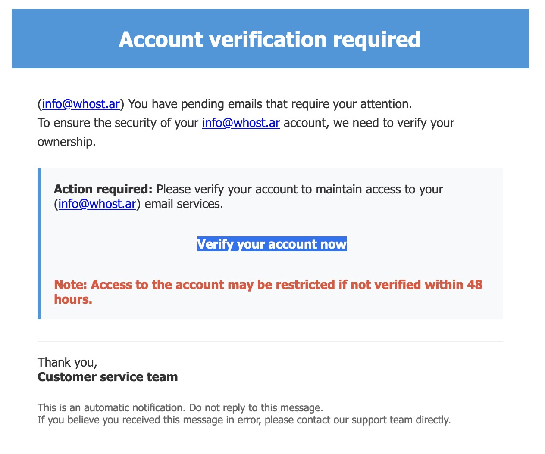This screenshot has width=545, height=454.
Task: Click the horizontal divider above 'Thank you'
Action: tap(270, 341)
